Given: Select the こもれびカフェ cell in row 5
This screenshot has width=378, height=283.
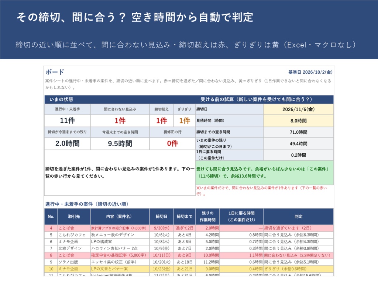Looking at the screenshot, I should click(x=74, y=235).
